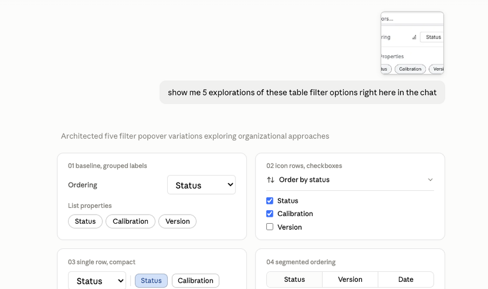
Task: Open the Status dropdown in compact card
Action: (97, 281)
